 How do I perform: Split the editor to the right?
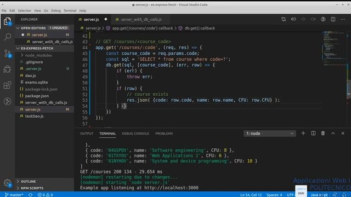pos(333,19)
